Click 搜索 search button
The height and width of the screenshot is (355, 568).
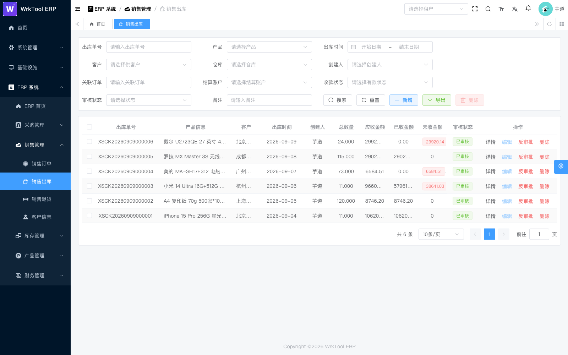coord(338,100)
